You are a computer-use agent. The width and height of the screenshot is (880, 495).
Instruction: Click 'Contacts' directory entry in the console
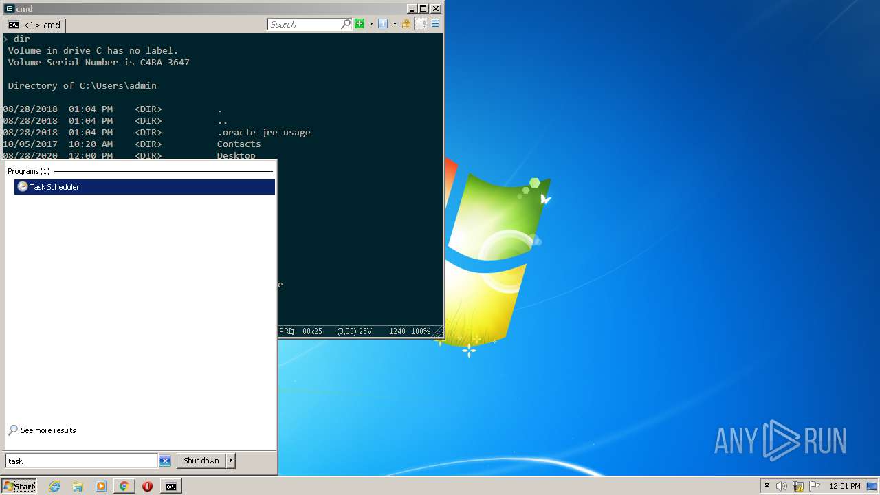tap(239, 144)
